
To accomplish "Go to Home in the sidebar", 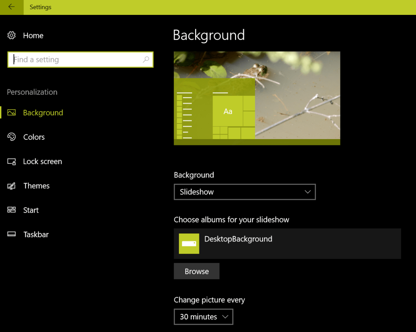I will tap(33, 35).
